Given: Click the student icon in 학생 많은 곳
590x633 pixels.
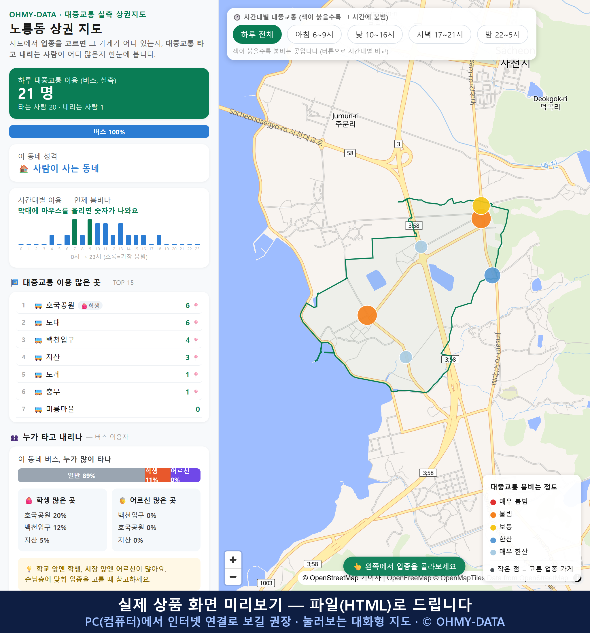Looking at the screenshot, I should coord(29,500).
